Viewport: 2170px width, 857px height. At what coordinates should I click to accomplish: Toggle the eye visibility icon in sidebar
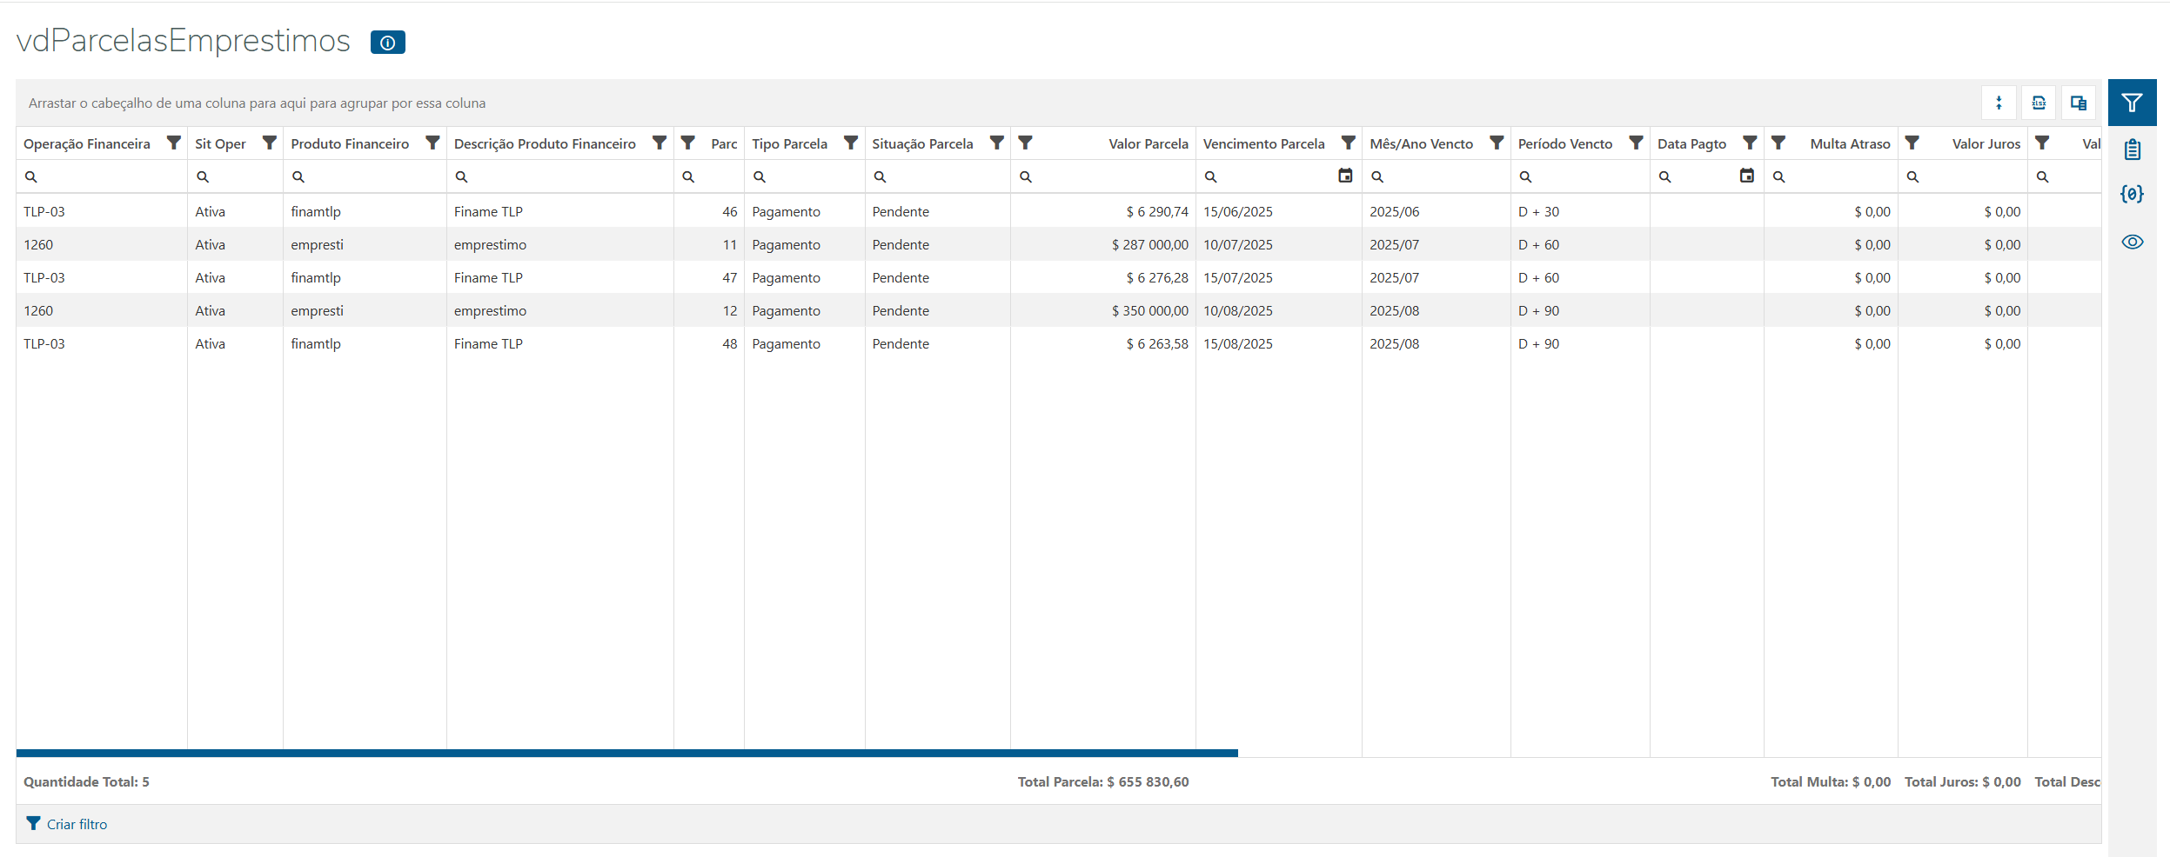[x=2132, y=242]
